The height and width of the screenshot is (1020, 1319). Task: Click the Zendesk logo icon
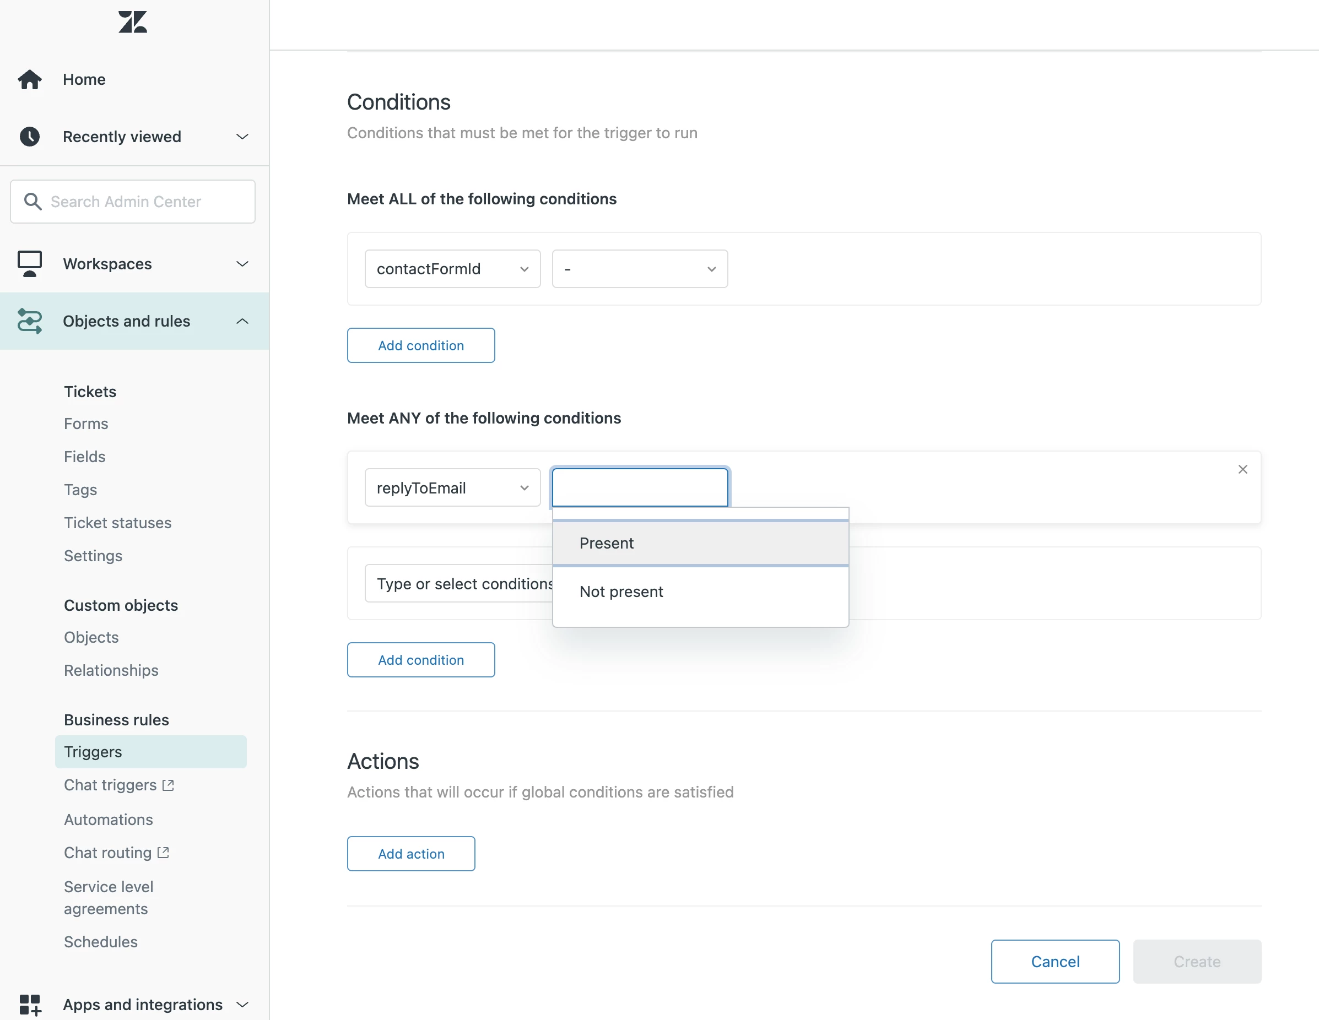(x=133, y=23)
